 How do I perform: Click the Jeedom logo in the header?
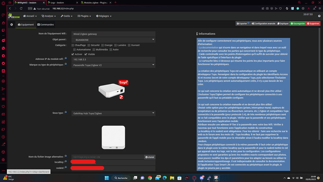pos(15,15)
